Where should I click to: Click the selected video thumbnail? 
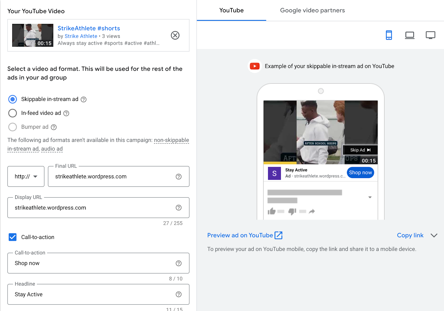[33, 35]
